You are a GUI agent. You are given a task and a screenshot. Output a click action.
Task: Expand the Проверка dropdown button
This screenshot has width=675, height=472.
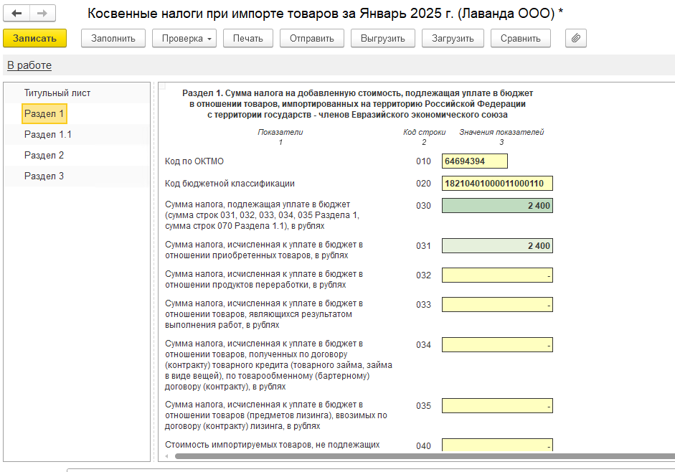pyautogui.click(x=184, y=38)
